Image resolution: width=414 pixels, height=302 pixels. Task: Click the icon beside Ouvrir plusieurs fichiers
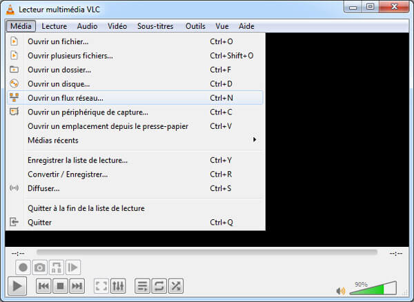click(x=14, y=55)
